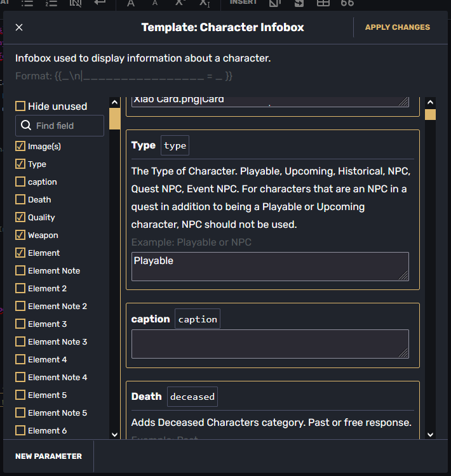
Task: Click the text area showing Xiao Card.png
Action: point(270,102)
